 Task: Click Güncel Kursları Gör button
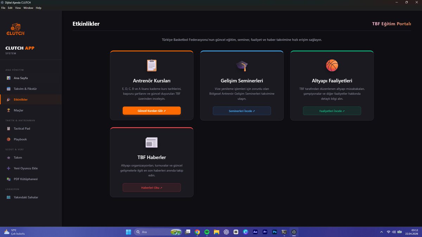click(x=152, y=110)
